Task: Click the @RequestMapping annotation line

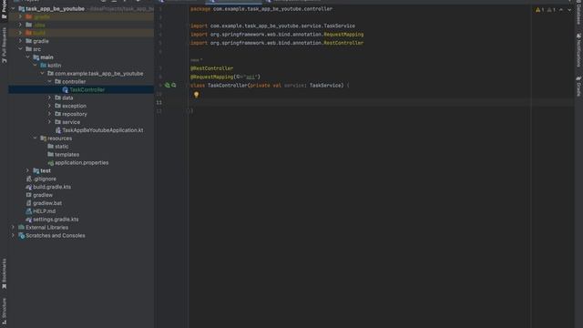Action: (225, 77)
